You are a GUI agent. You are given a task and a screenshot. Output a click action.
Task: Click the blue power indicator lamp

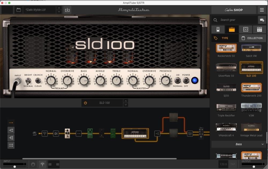coord(195,80)
